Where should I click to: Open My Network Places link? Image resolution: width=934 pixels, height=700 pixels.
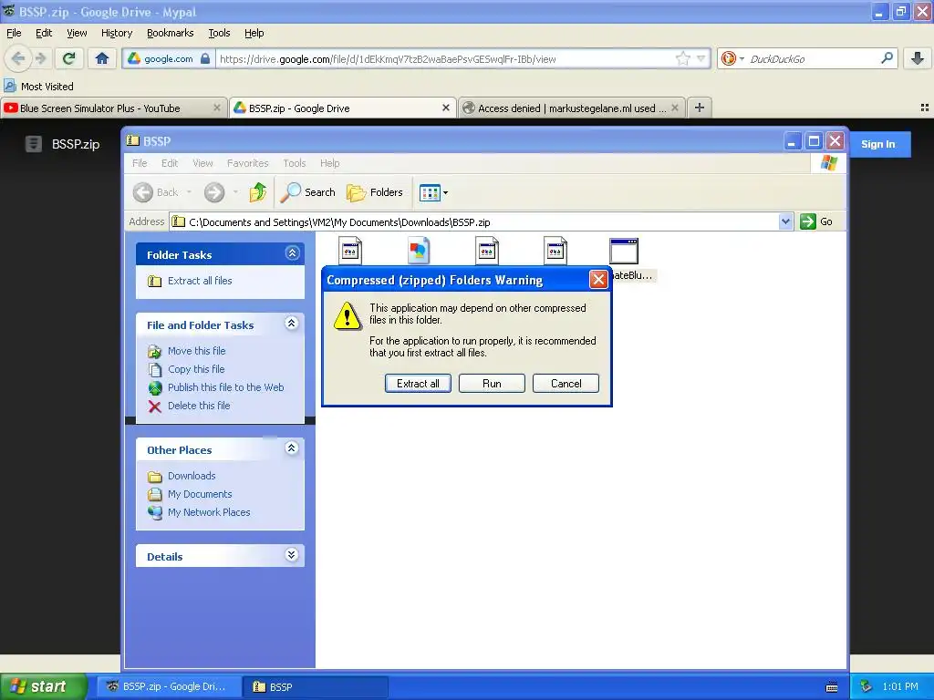(209, 512)
